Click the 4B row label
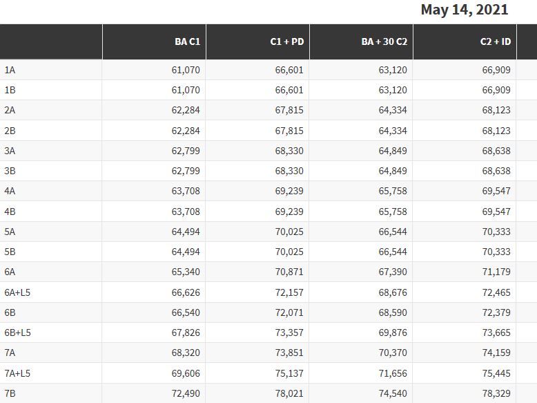Image resolution: width=537 pixels, height=403 pixels. [x=10, y=212]
